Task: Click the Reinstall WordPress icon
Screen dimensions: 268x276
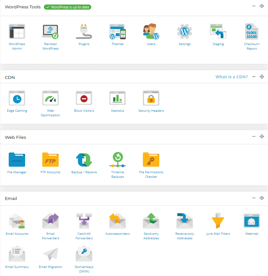Action: pos(50,32)
